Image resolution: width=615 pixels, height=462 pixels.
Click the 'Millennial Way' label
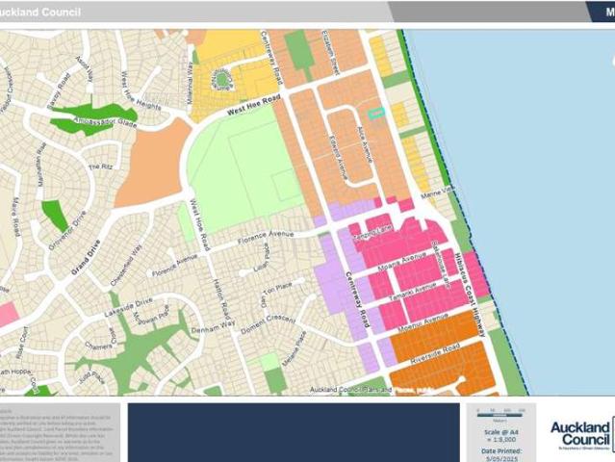pyautogui.click(x=190, y=85)
